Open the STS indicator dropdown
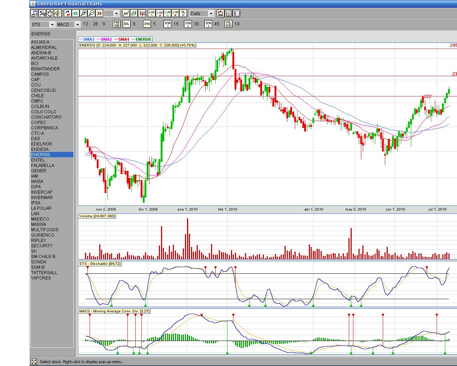Image resolution: width=457 pixels, height=366 pixels. click(52, 24)
